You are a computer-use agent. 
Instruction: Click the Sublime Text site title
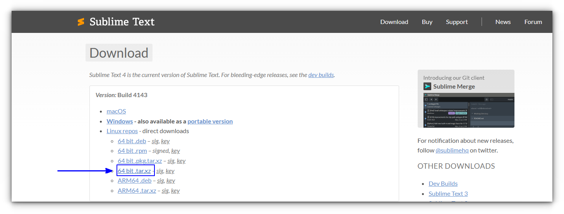tap(122, 22)
